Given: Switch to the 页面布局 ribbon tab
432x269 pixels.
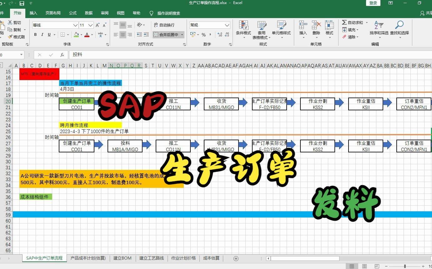Looking at the screenshot, I should pyautogui.click(x=53, y=13).
